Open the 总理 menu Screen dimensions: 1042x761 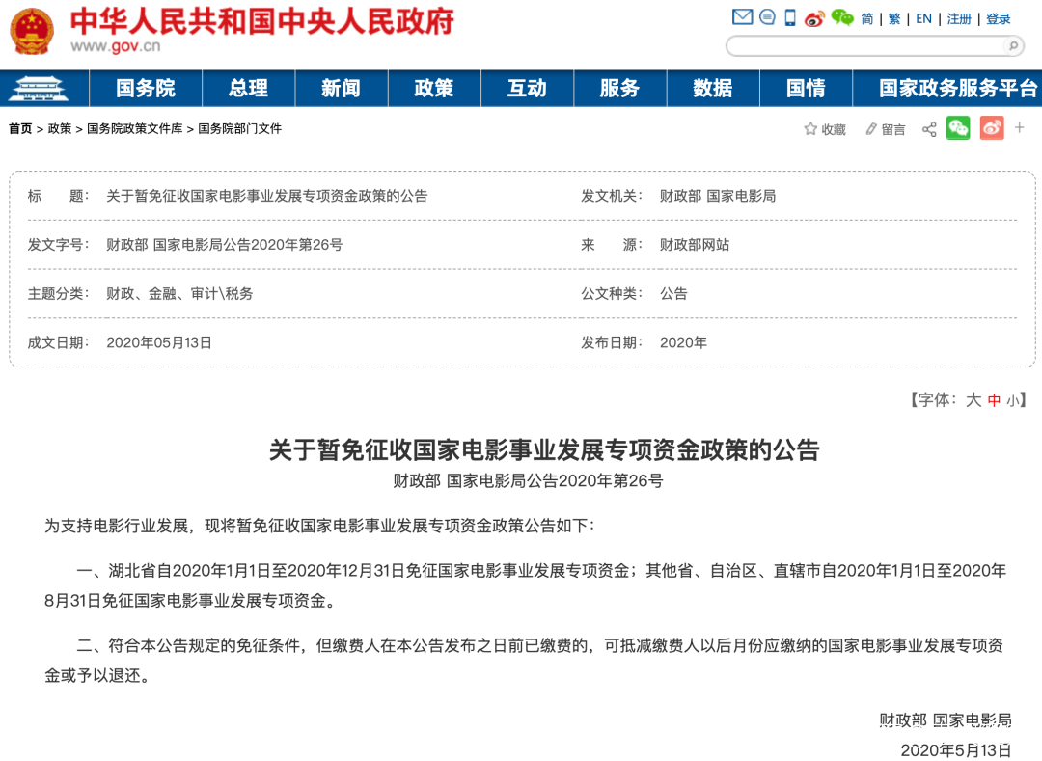249,89
